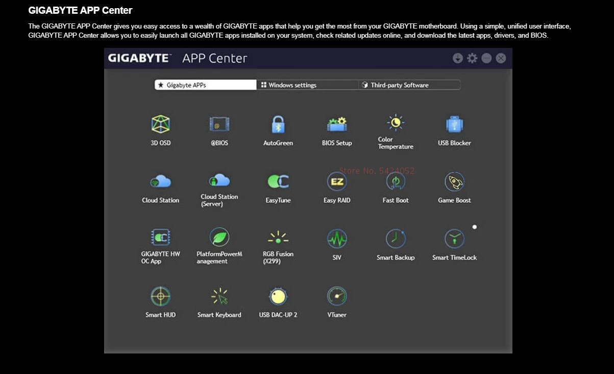Minimize the APP Center window
This screenshot has width=614, height=374.
486,58
